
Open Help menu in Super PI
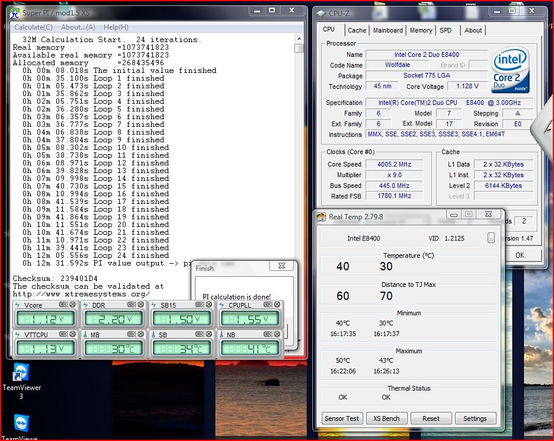[x=116, y=27]
